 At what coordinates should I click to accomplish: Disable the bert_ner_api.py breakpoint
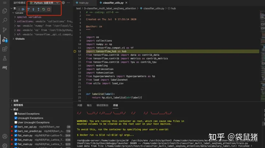pyautogui.click(x=15, y=127)
